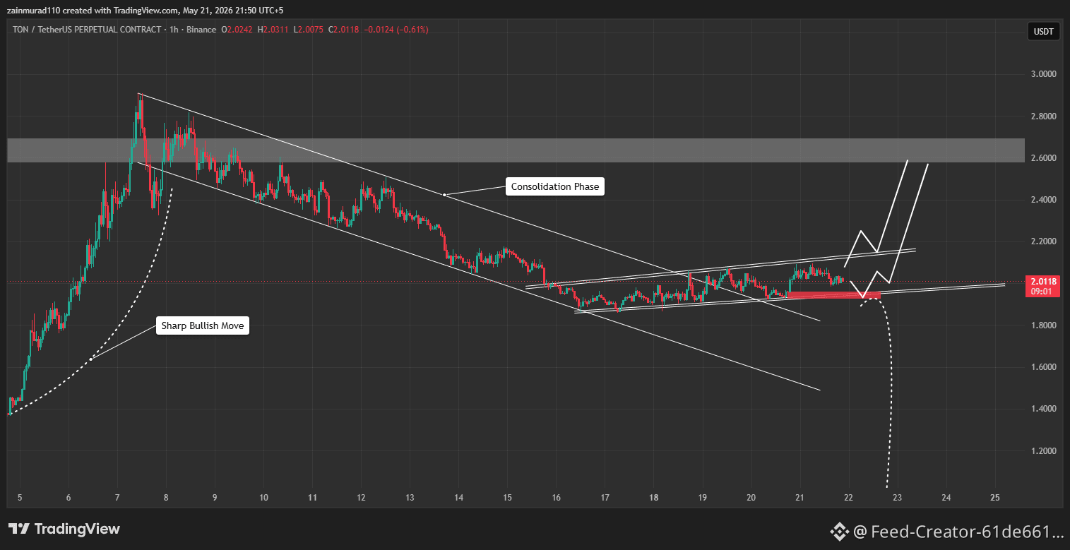Click date label 5 on time axis
This screenshot has height=550, width=1070.
20,497
